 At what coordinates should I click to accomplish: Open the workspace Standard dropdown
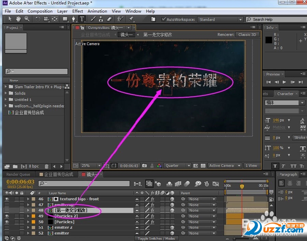point(220,19)
